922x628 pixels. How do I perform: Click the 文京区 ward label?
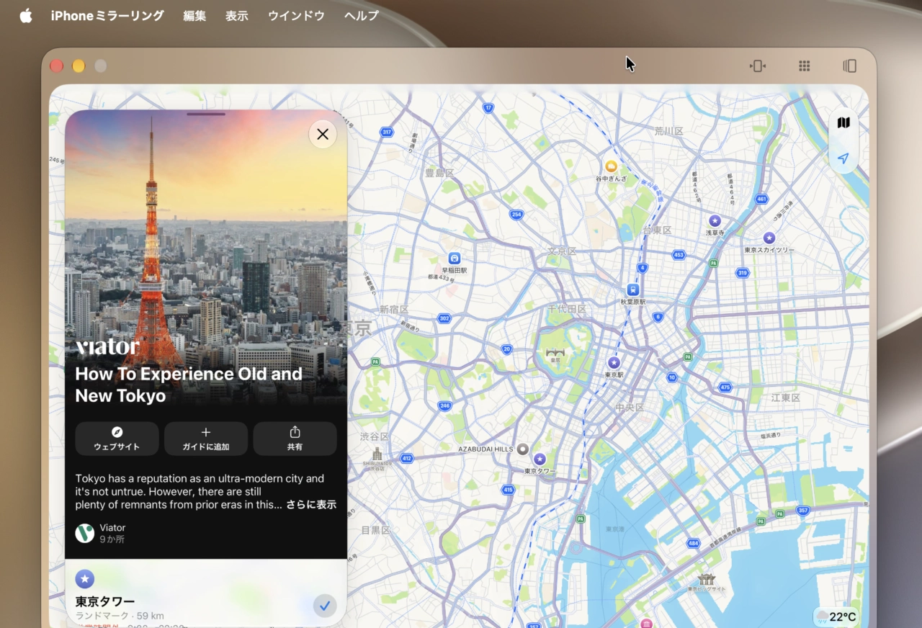coord(563,252)
